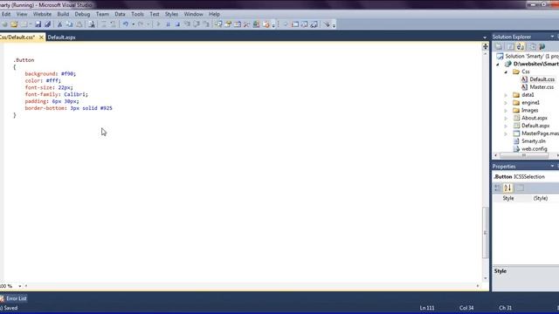Screen dimensions: 559x314
Task: Expand the About.aspx node arrow
Action: [x=506, y=119]
